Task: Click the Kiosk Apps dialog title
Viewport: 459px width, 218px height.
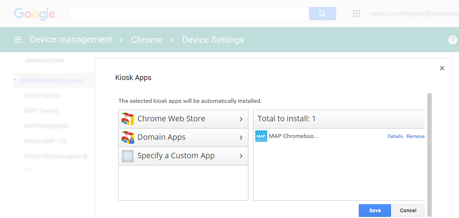Action: (133, 77)
